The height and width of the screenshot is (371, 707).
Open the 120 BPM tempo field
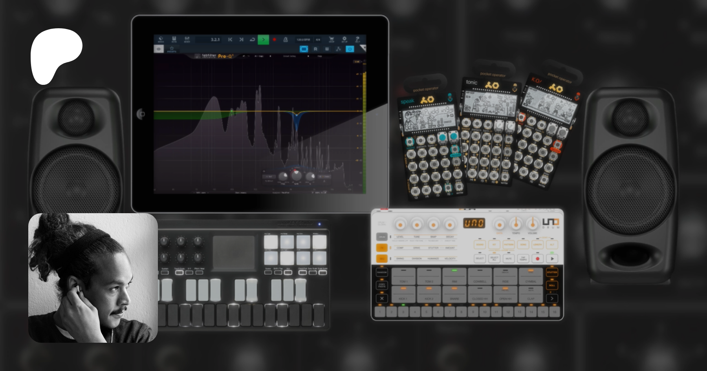pos(303,40)
